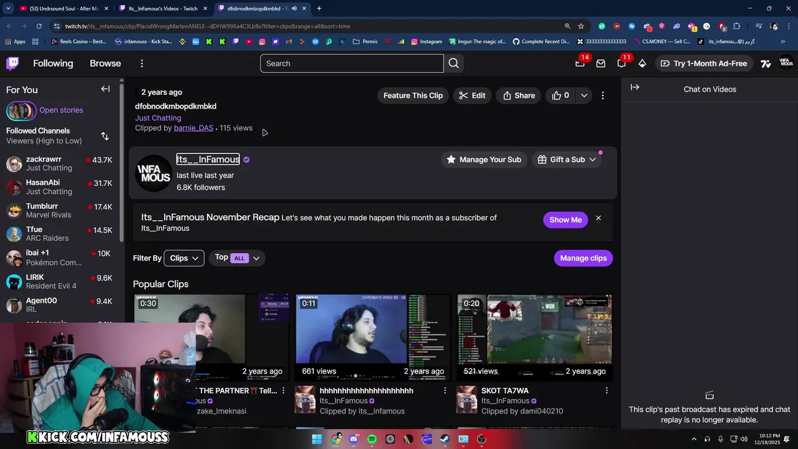Open the 0:20 SKOT TA7WA thumbnail
The height and width of the screenshot is (449, 798).
point(535,337)
